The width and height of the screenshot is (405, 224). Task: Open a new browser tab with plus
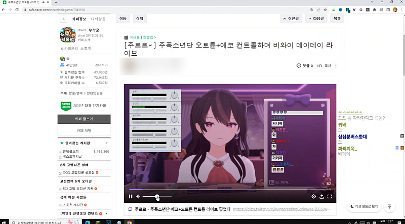tap(56, 3)
